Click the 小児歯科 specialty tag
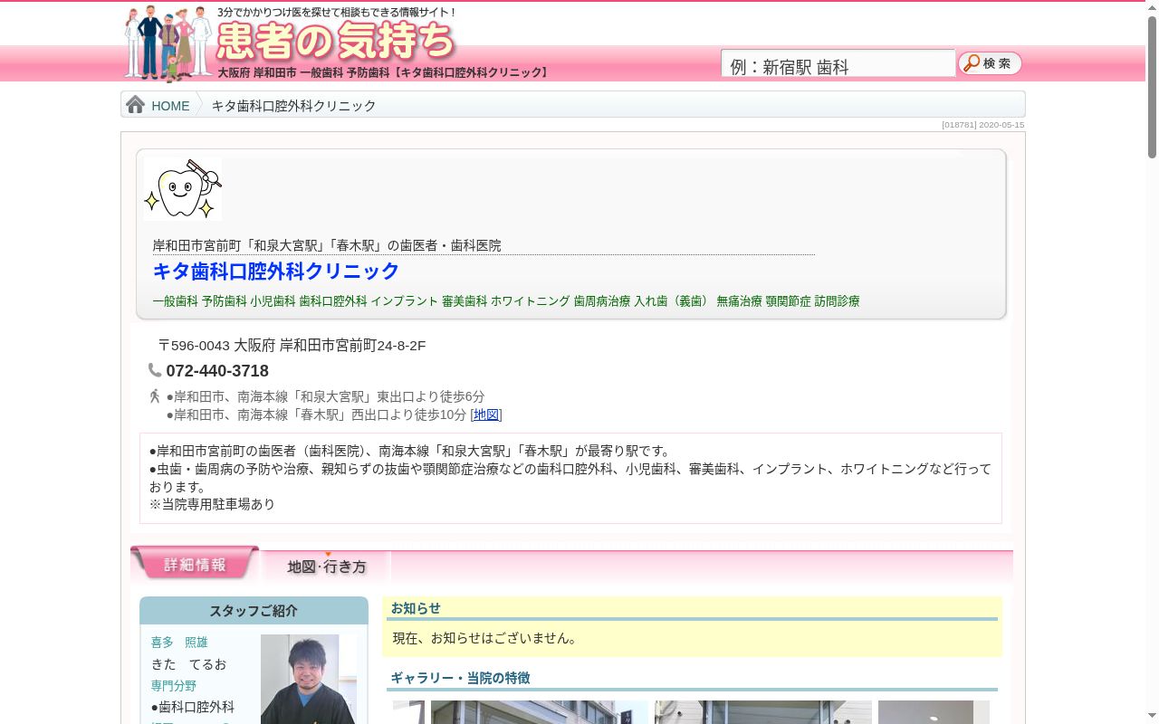The image size is (1159, 724). (x=273, y=301)
